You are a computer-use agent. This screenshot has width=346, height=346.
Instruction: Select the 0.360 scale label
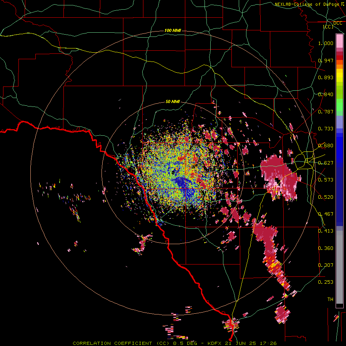tap(326, 248)
